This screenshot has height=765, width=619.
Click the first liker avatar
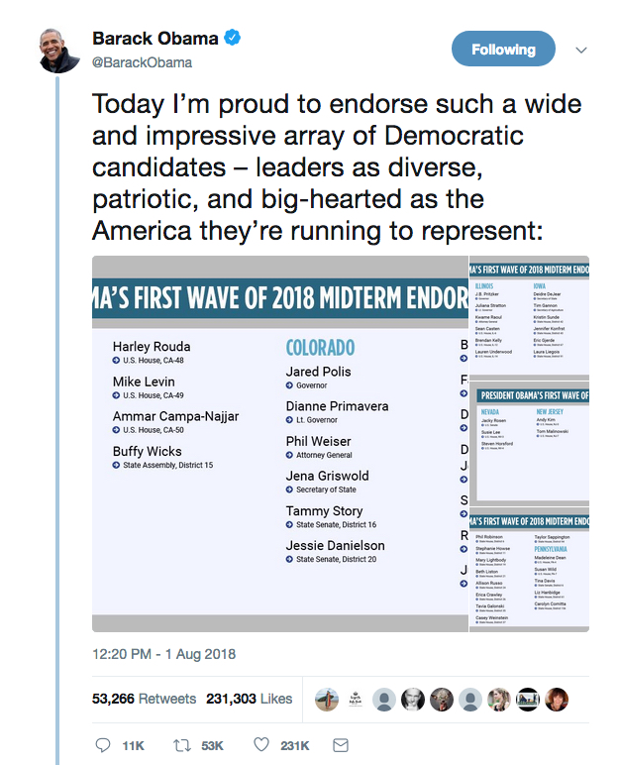(327, 699)
